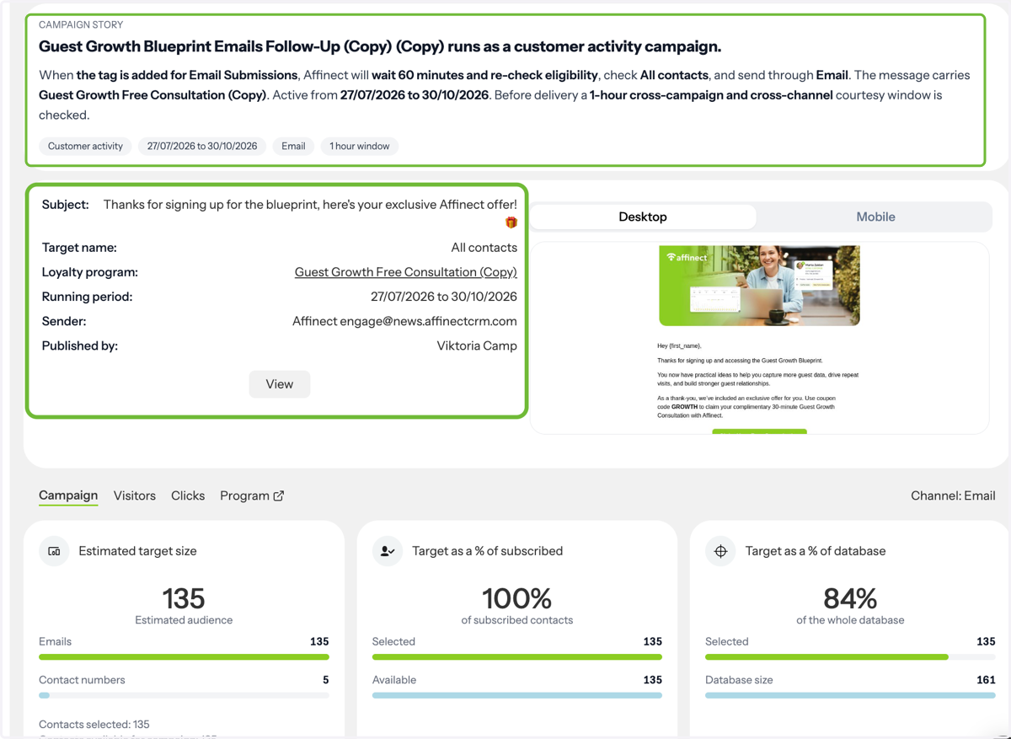Click the Target as a % of subscribed title
1011x739 pixels.
coord(487,551)
